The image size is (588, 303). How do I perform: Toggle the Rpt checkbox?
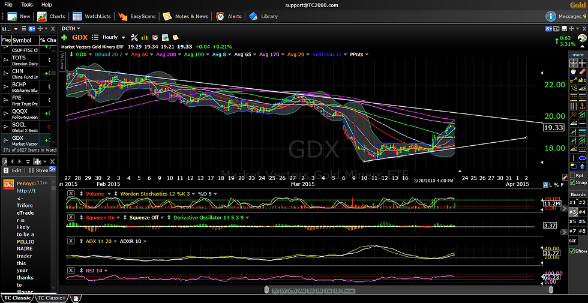[572, 175]
